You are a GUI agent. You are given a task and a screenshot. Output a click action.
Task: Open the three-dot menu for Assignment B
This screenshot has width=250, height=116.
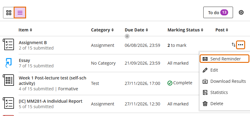(240, 45)
